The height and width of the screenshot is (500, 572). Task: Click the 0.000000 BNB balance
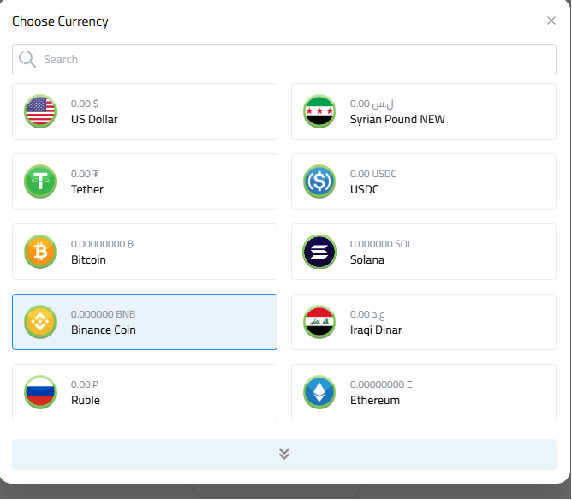[104, 314]
